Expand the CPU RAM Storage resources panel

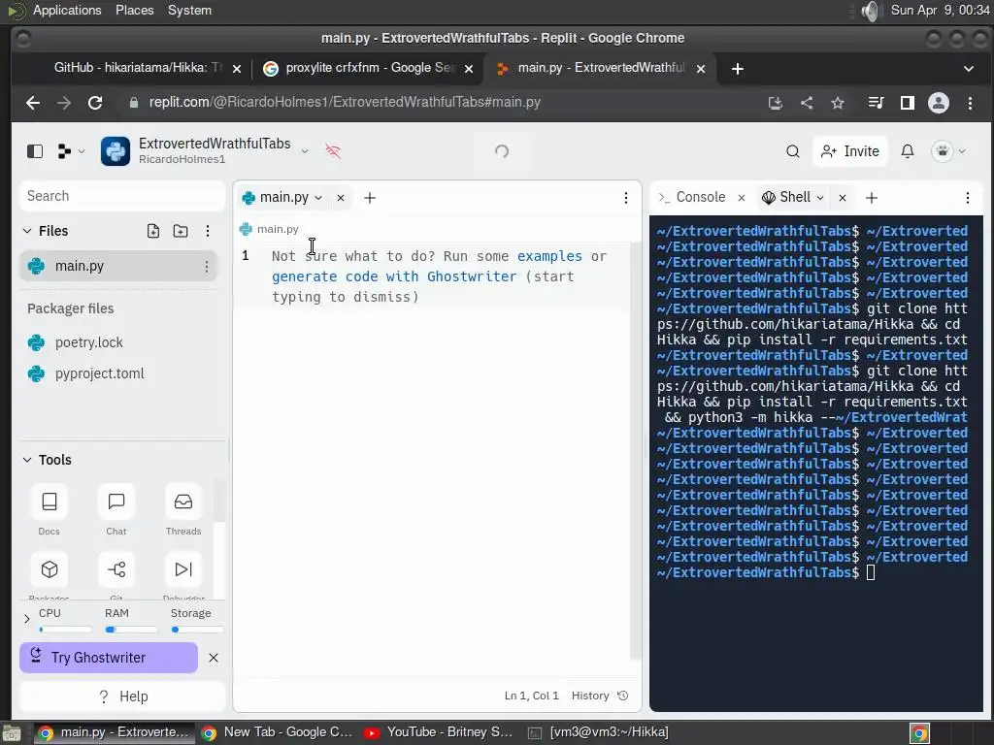(x=26, y=619)
